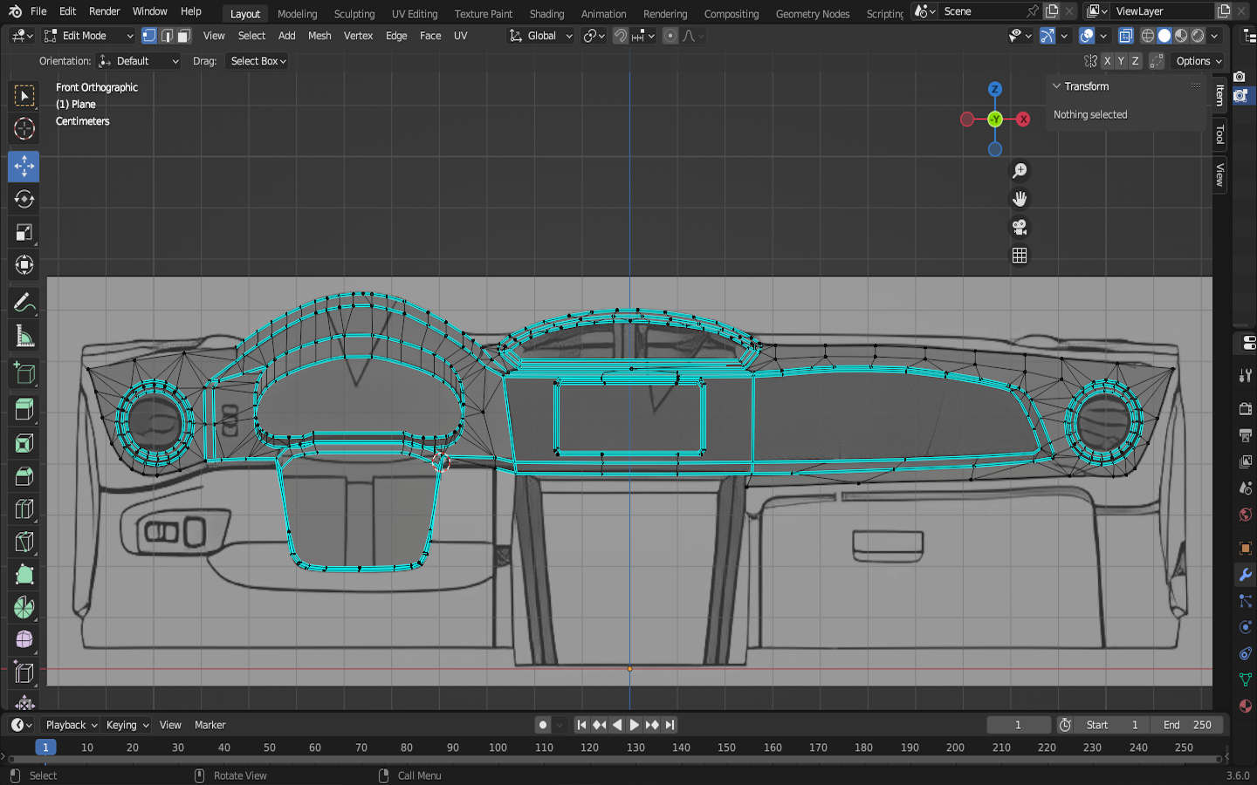Toggle X-ray display
This screenshot has height=785, width=1257.
tap(1126, 36)
